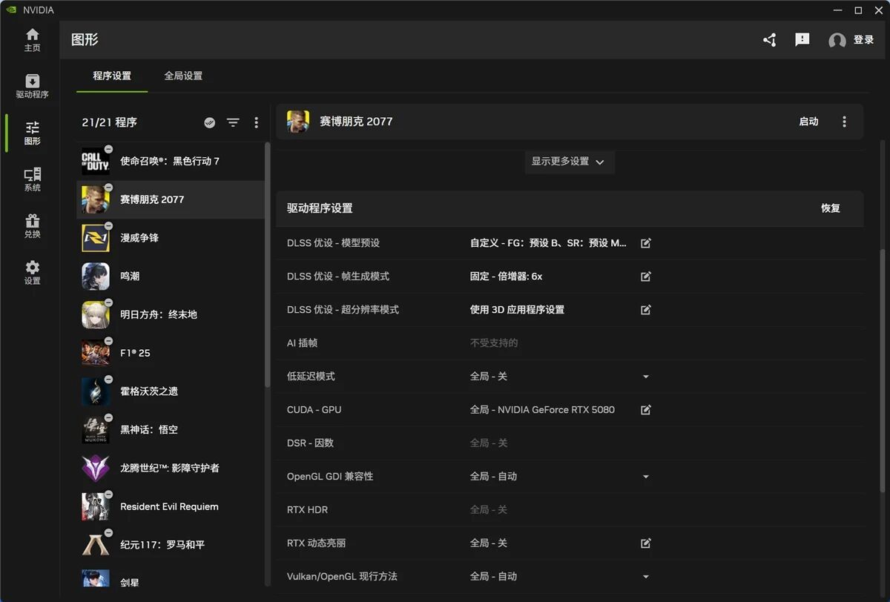Click value 使用 3D 应用程序设置
This screenshot has width=890, height=602.
click(517, 310)
